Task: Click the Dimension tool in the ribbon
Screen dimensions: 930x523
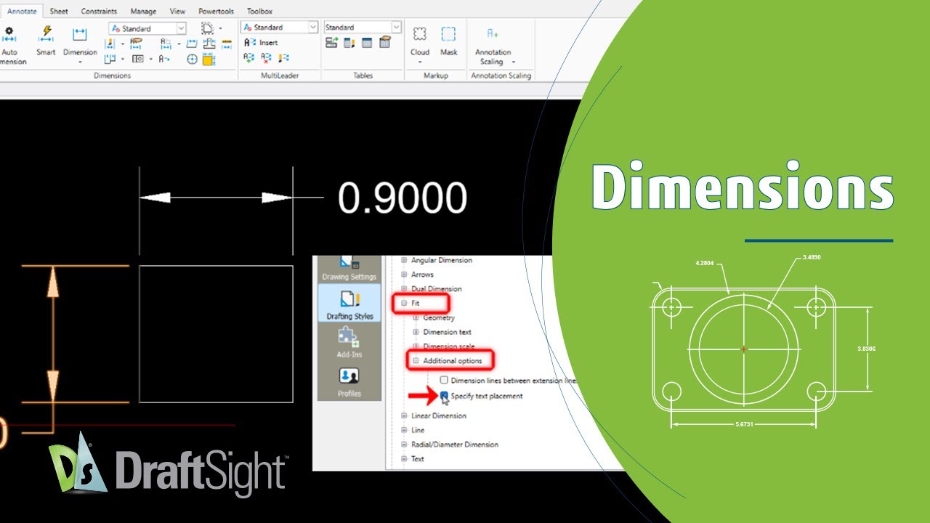Action: point(80,41)
